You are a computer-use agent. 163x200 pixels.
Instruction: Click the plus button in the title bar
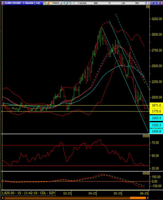click(158, 3)
